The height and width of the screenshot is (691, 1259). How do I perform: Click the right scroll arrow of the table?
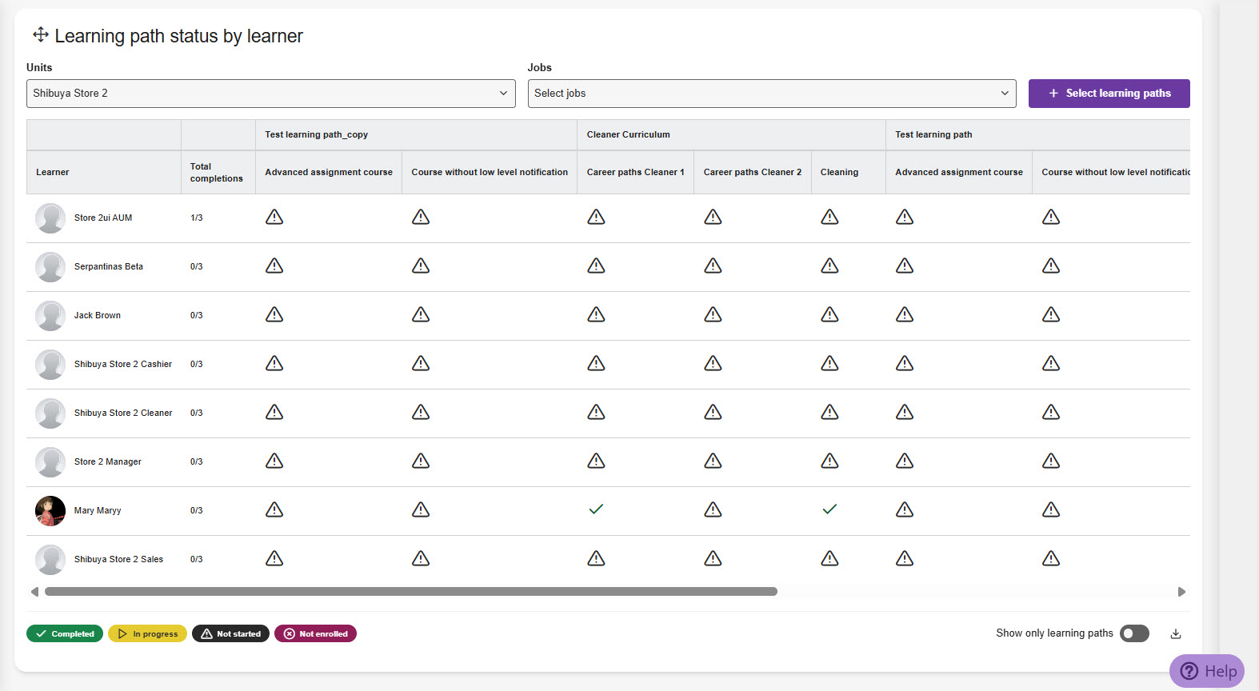pyautogui.click(x=1181, y=592)
